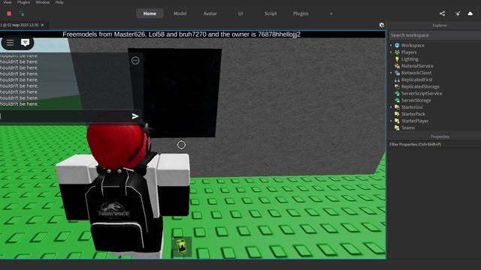
Task: Click the ReplicatedStorage icon
Action: click(397, 87)
